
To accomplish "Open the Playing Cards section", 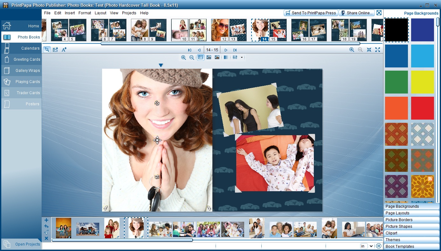I will pyautogui.click(x=21, y=81).
